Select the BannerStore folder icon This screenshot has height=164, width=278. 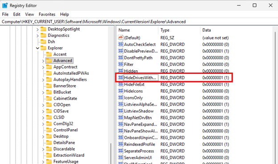point(49,86)
